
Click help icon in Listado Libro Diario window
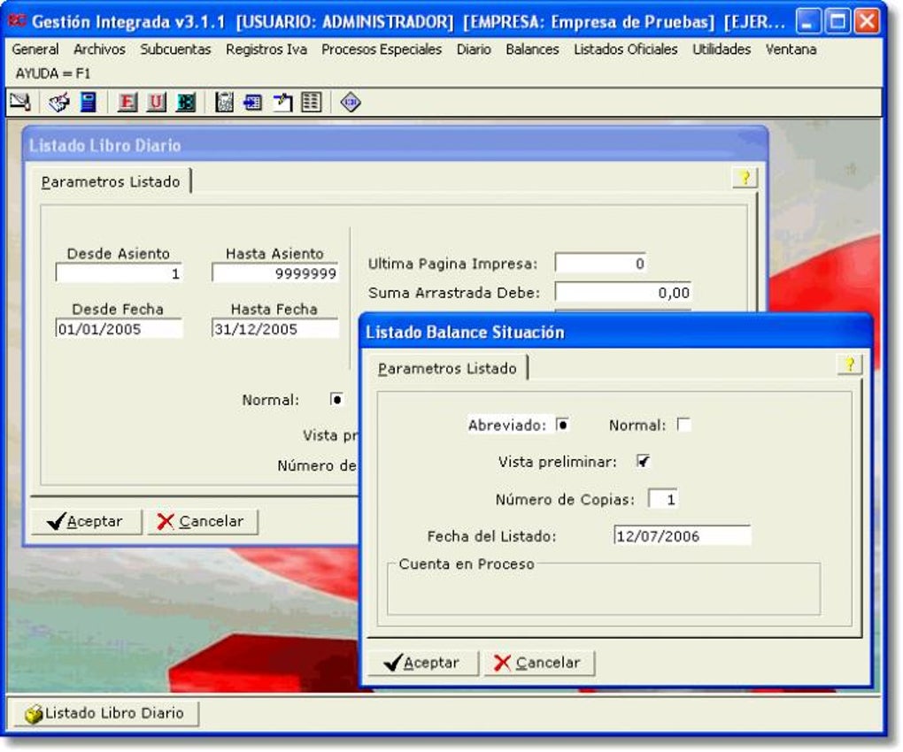click(x=745, y=178)
